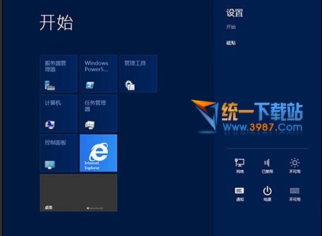
Task: Open the 计算机 Computer tile
Action: [59, 113]
